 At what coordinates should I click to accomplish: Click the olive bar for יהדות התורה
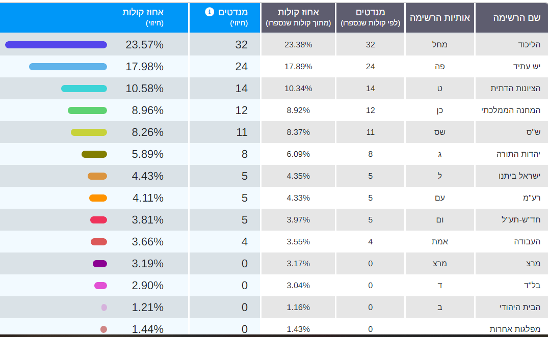(x=94, y=154)
